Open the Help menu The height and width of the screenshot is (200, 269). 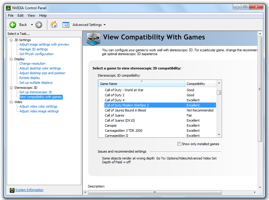coord(43,15)
